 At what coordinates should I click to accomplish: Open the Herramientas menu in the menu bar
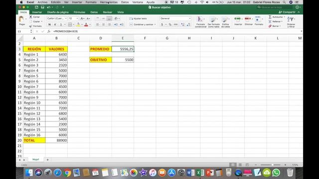pos(109,2)
